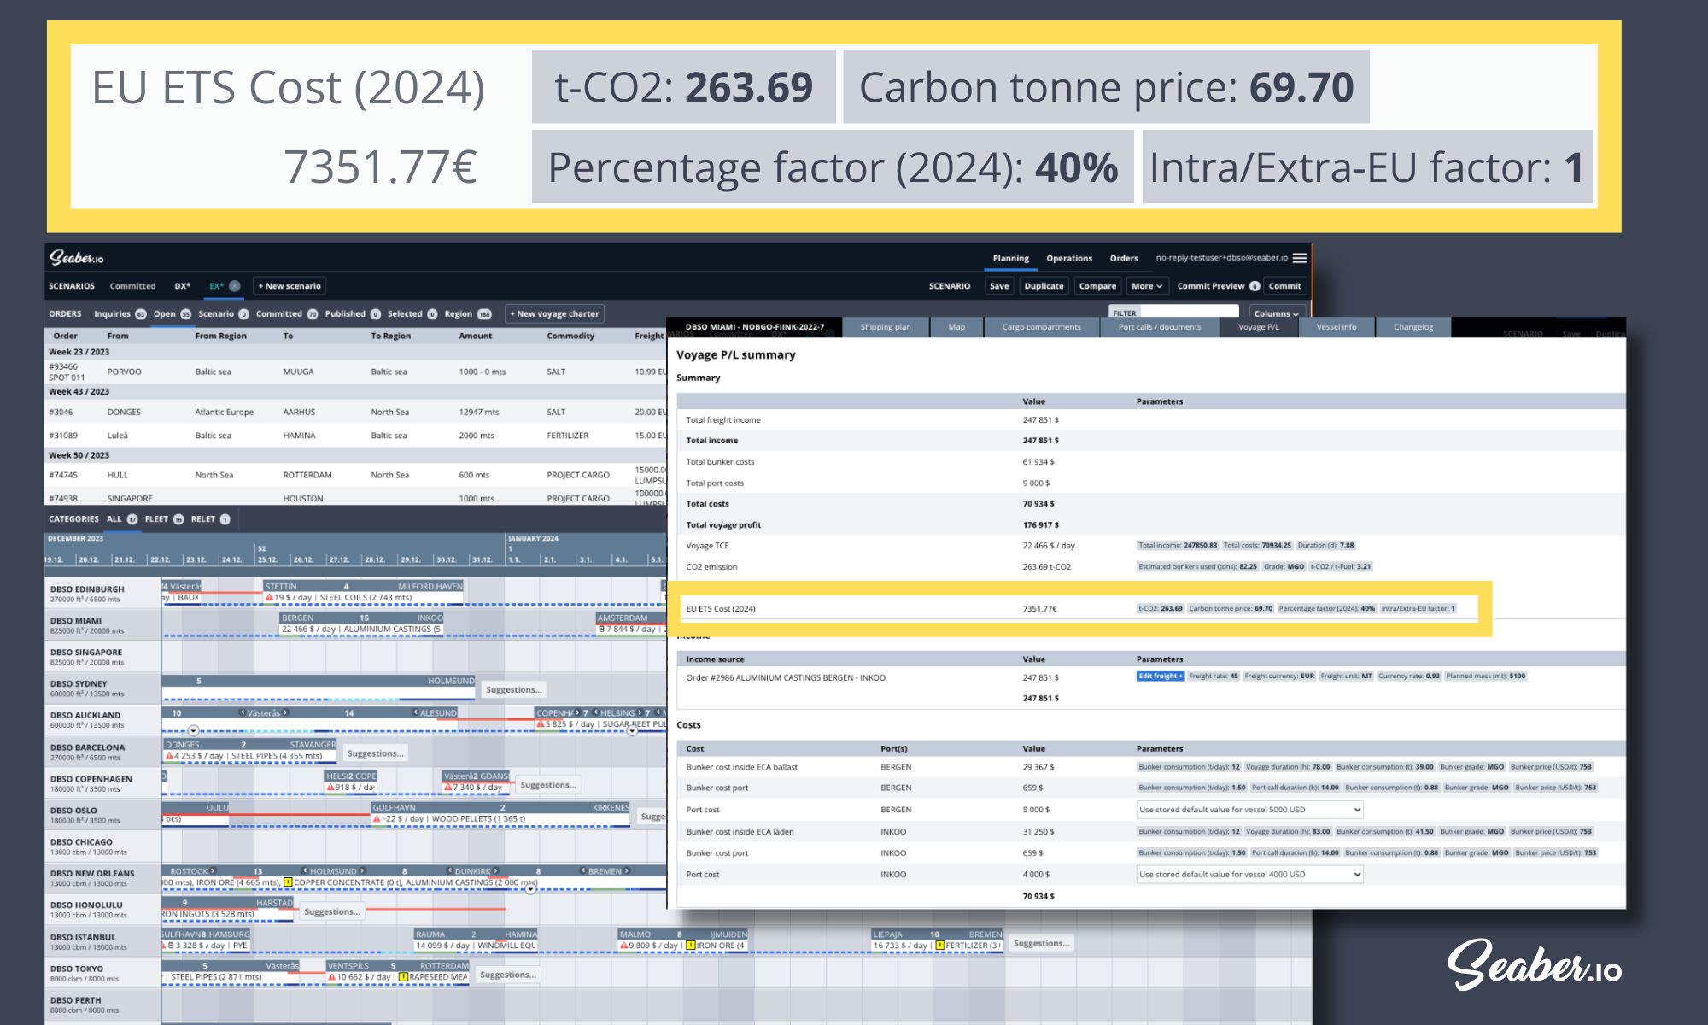Click the Seaber.io logo in header
The height and width of the screenshot is (1025, 1708).
pyautogui.click(x=76, y=258)
